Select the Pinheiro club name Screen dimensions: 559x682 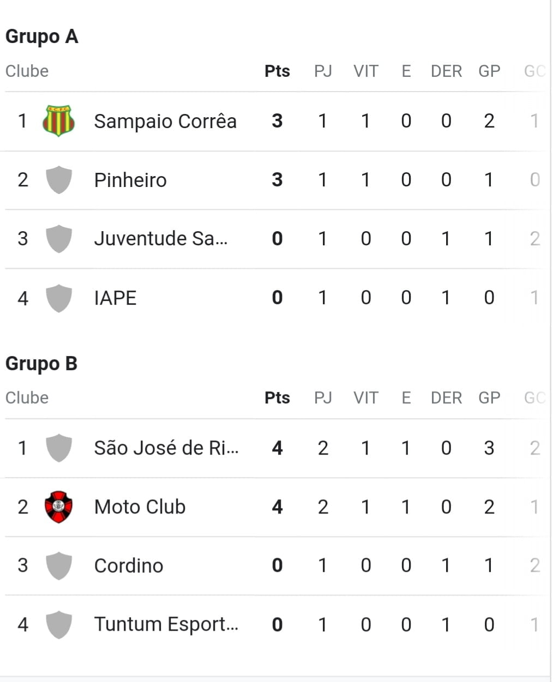click(130, 180)
